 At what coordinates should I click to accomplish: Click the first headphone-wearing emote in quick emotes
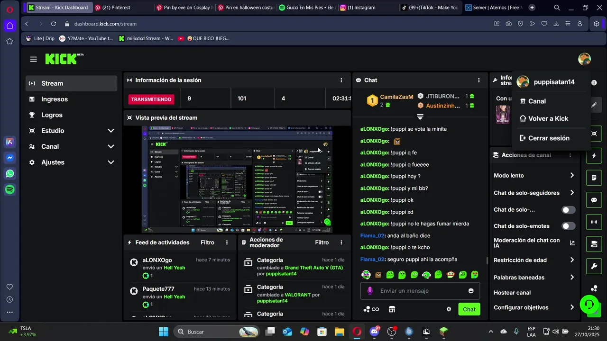[366, 275]
